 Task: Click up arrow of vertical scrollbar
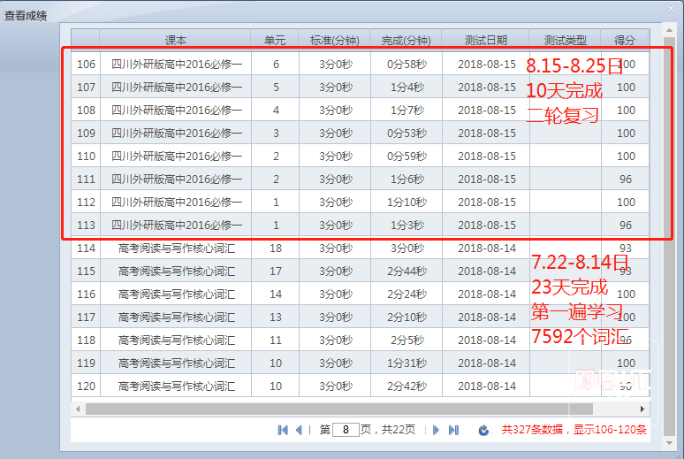[x=669, y=30]
